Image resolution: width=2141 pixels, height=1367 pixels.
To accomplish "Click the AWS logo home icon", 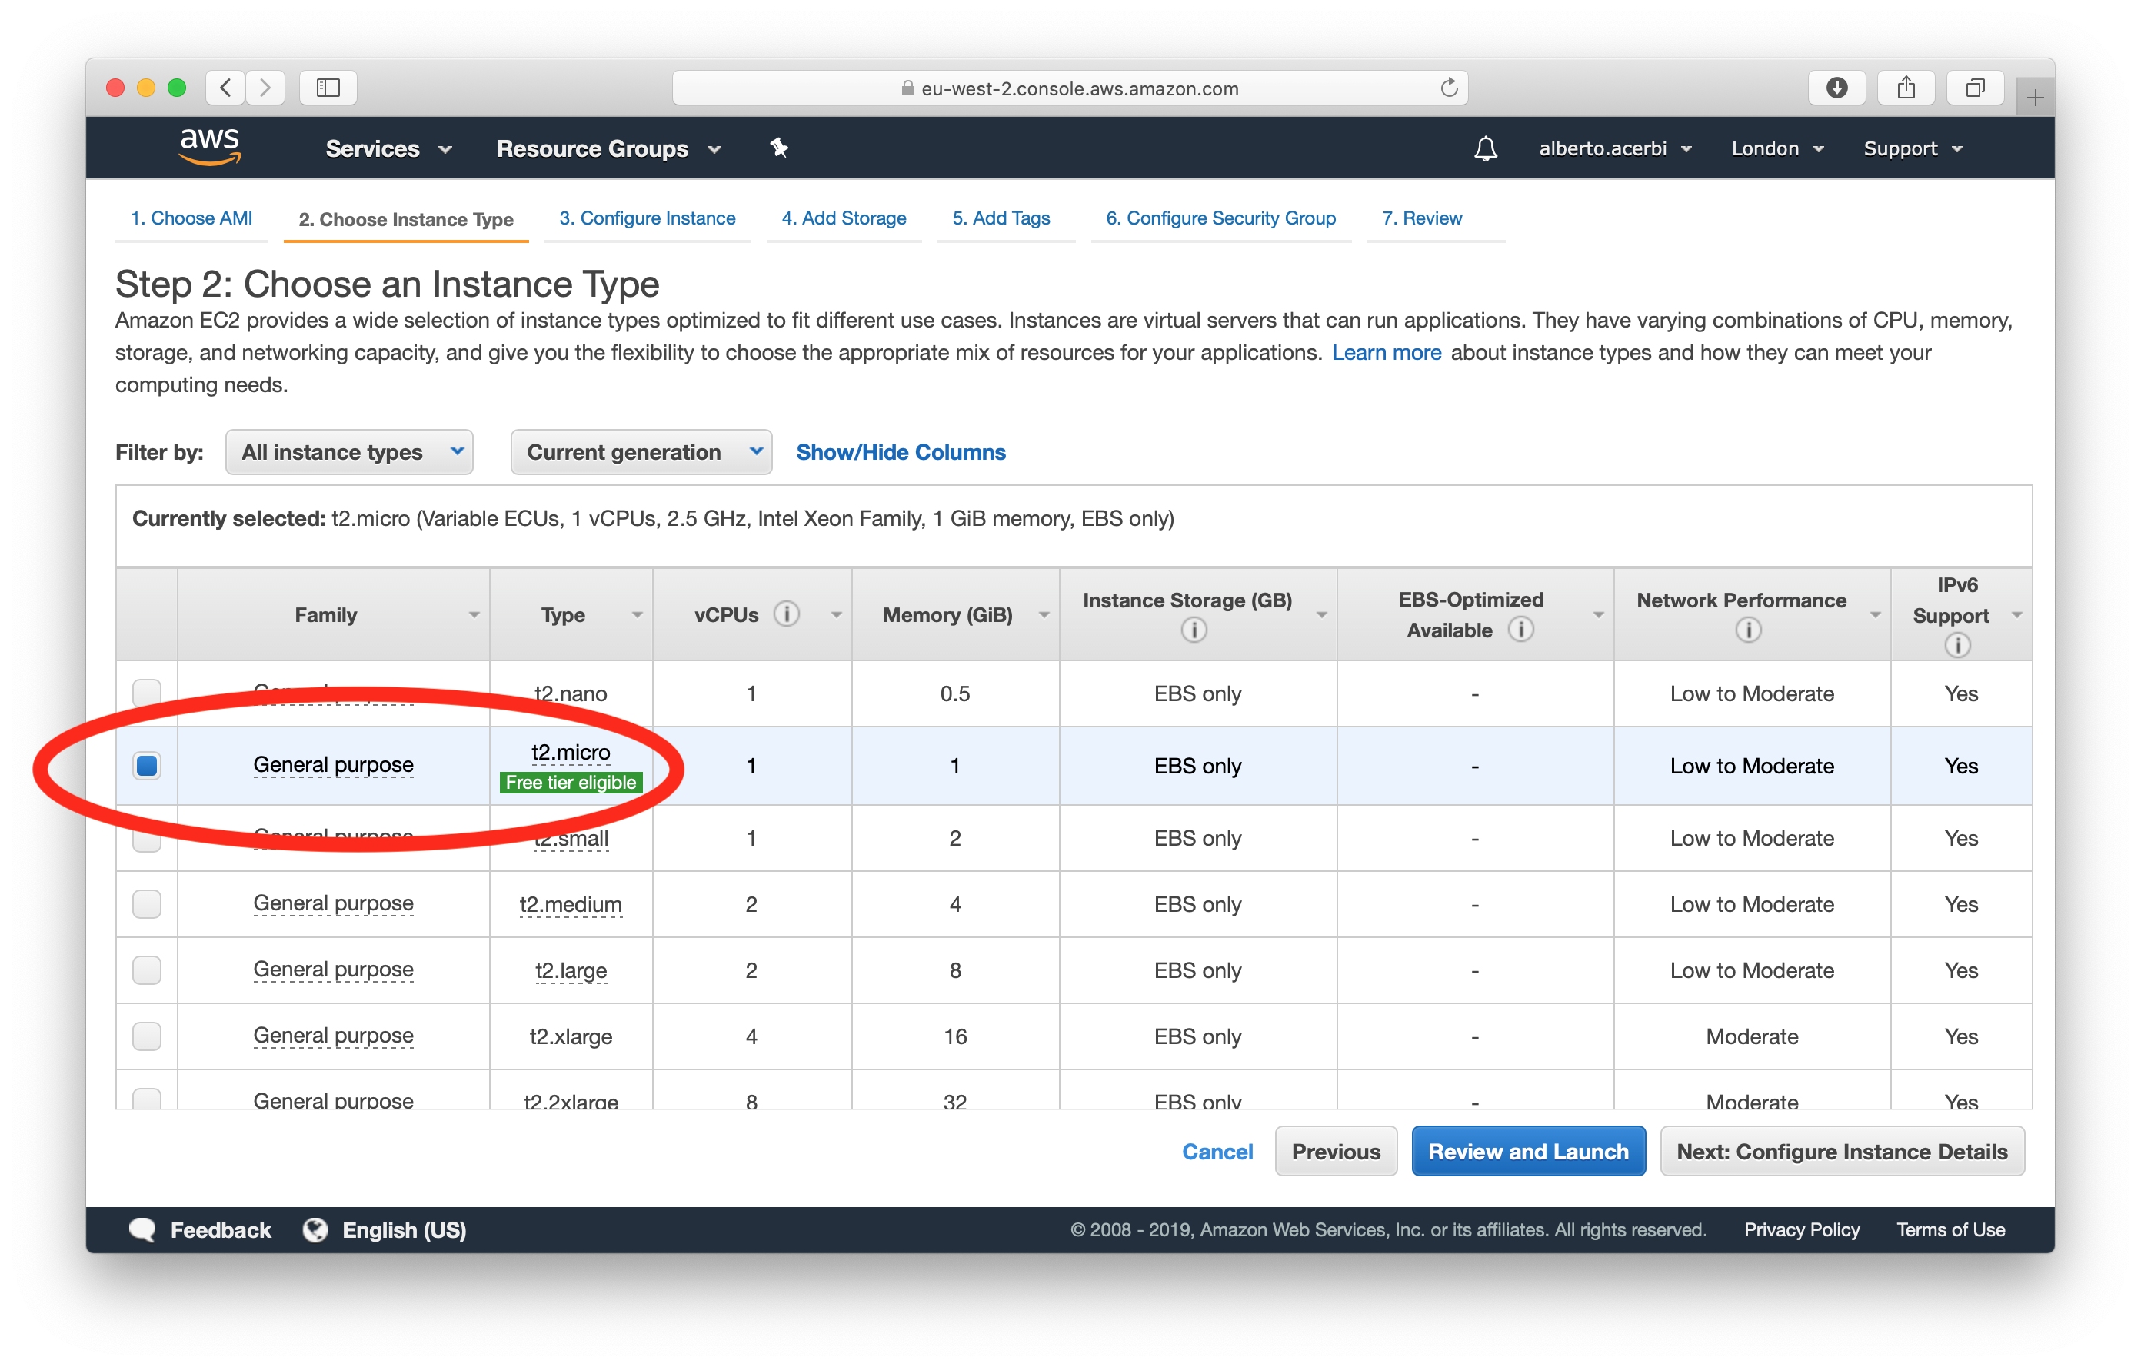I will pyautogui.click(x=210, y=147).
